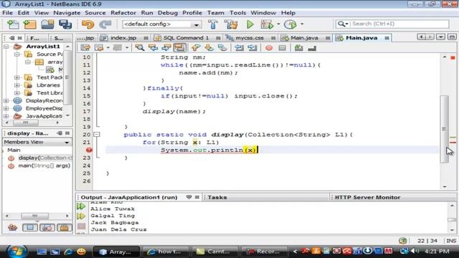The width and height of the screenshot is (459, 258).
Task: Click the Undo arrow icon
Action: (x=87, y=24)
